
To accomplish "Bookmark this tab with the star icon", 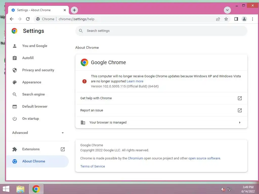I will 226,19.
